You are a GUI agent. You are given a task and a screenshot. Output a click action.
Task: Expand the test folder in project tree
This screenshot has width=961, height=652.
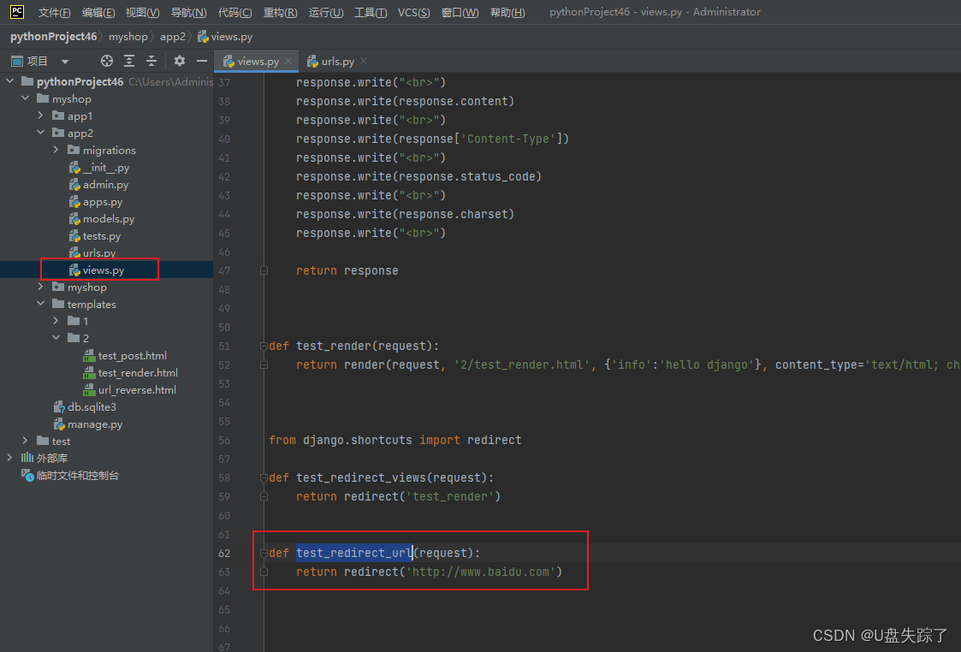click(x=25, y=441)
